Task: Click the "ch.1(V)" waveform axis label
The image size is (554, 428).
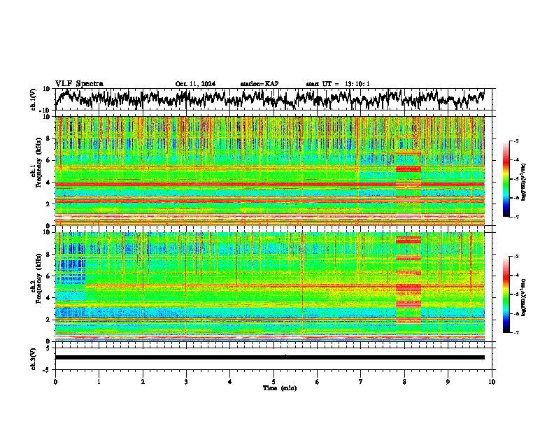Action: 34,99
